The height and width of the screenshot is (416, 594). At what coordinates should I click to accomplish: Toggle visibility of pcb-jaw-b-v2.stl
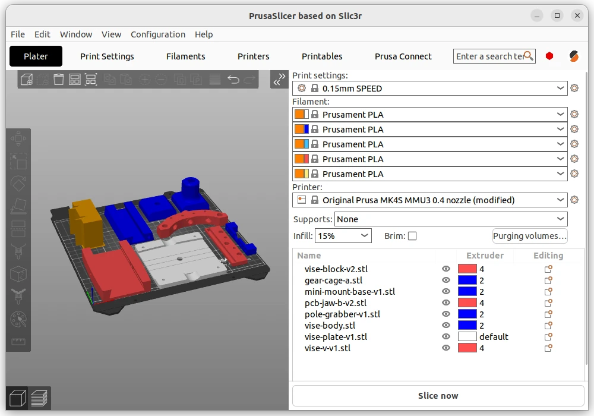point(446,302)
